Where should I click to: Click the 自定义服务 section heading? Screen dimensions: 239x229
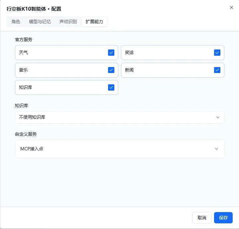click(x=26, y=134)
